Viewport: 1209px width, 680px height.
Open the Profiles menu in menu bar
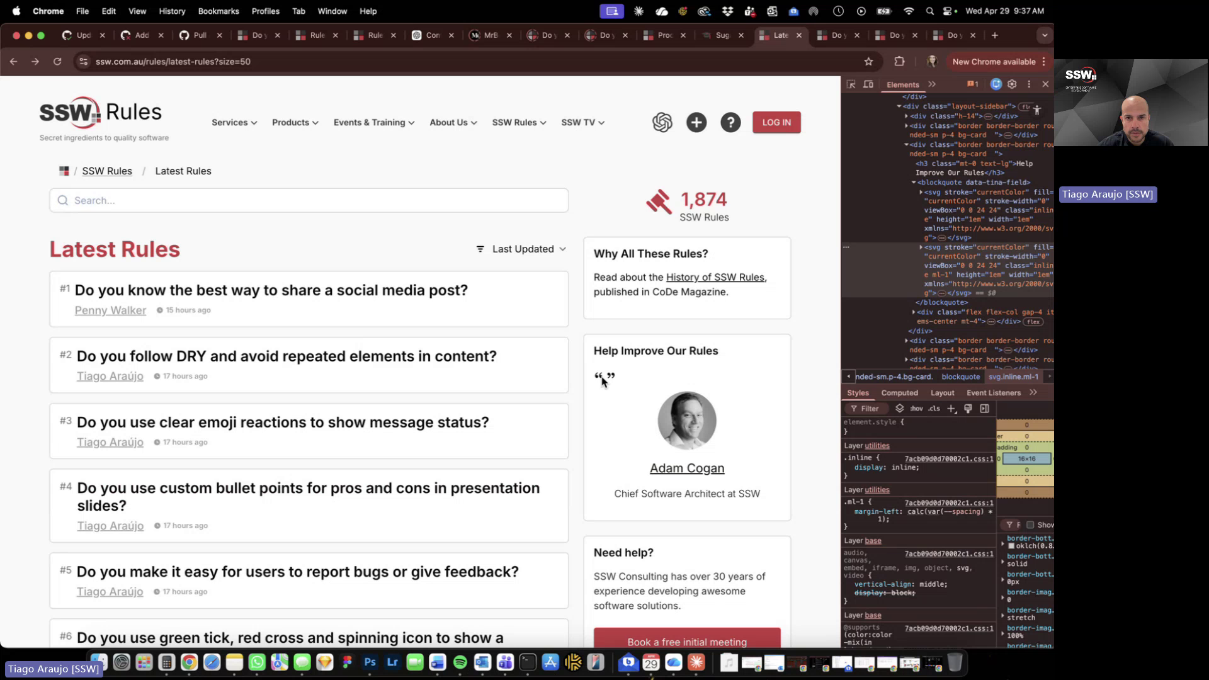point(265,11)
